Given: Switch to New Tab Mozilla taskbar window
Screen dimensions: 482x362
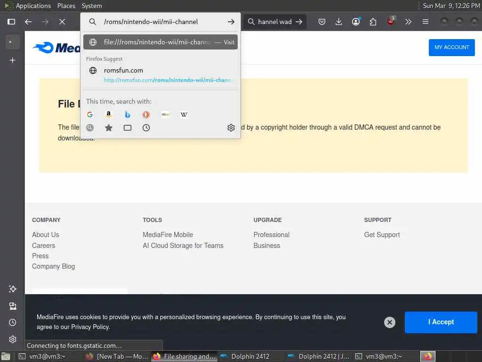Looking at the screenshot, I should coord(117,356).
